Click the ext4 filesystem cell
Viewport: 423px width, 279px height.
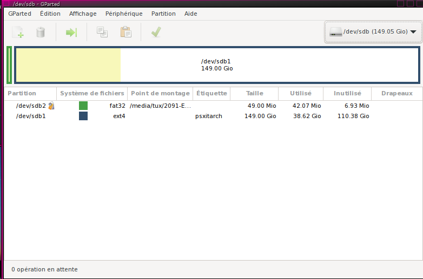[x=119, y=116]
